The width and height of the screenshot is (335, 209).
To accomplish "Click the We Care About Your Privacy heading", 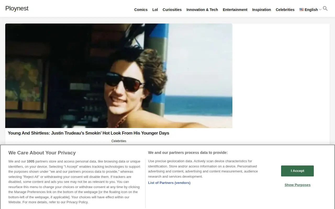I will click(42, 153).
